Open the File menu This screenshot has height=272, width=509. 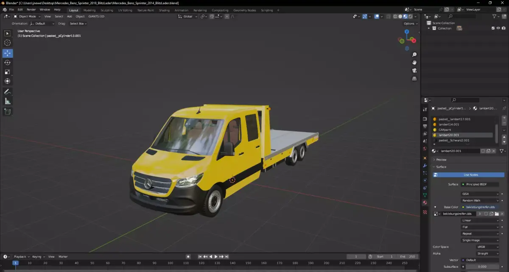[11, 9]
